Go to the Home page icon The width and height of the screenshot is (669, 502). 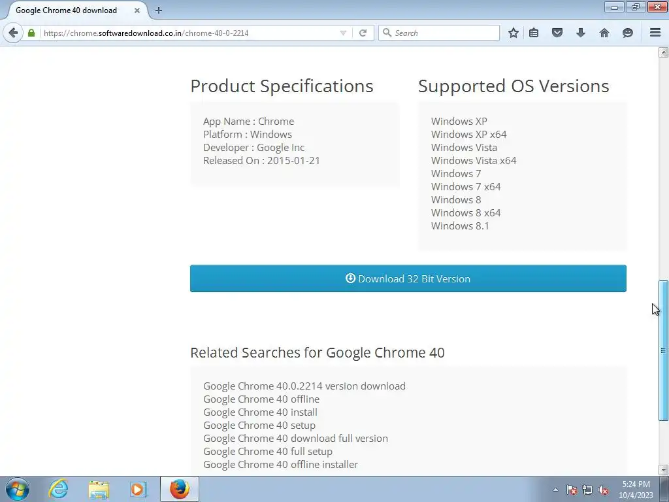(604, 33)
